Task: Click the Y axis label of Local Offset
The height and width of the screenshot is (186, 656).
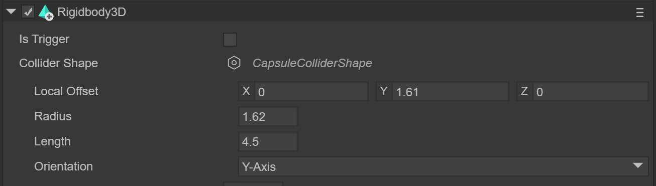Action: [384, 91]
